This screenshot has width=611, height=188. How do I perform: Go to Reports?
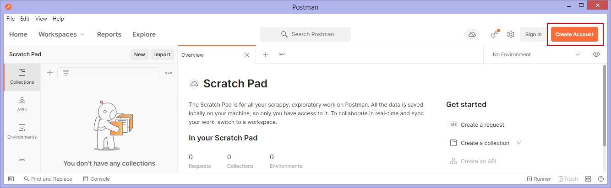tap(109, 34)
